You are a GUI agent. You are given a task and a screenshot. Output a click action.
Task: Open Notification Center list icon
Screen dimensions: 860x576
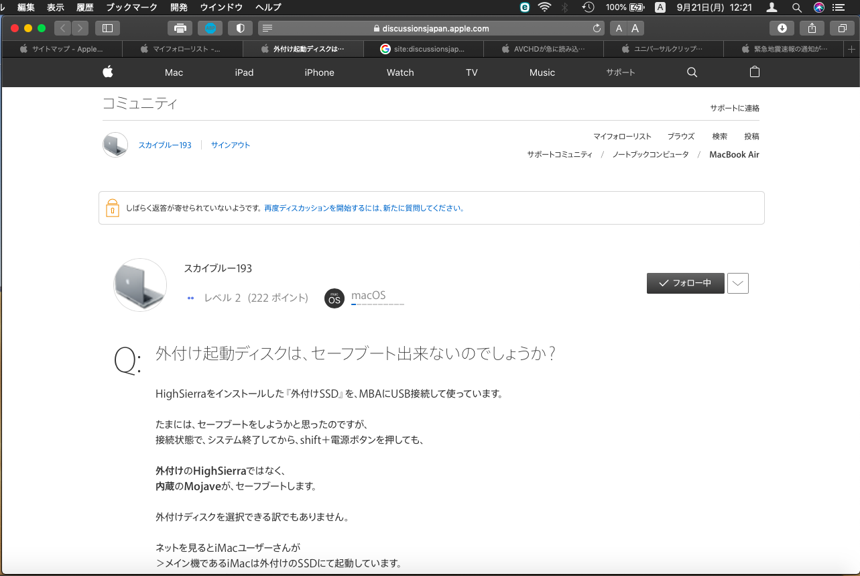tap(839, 7)
